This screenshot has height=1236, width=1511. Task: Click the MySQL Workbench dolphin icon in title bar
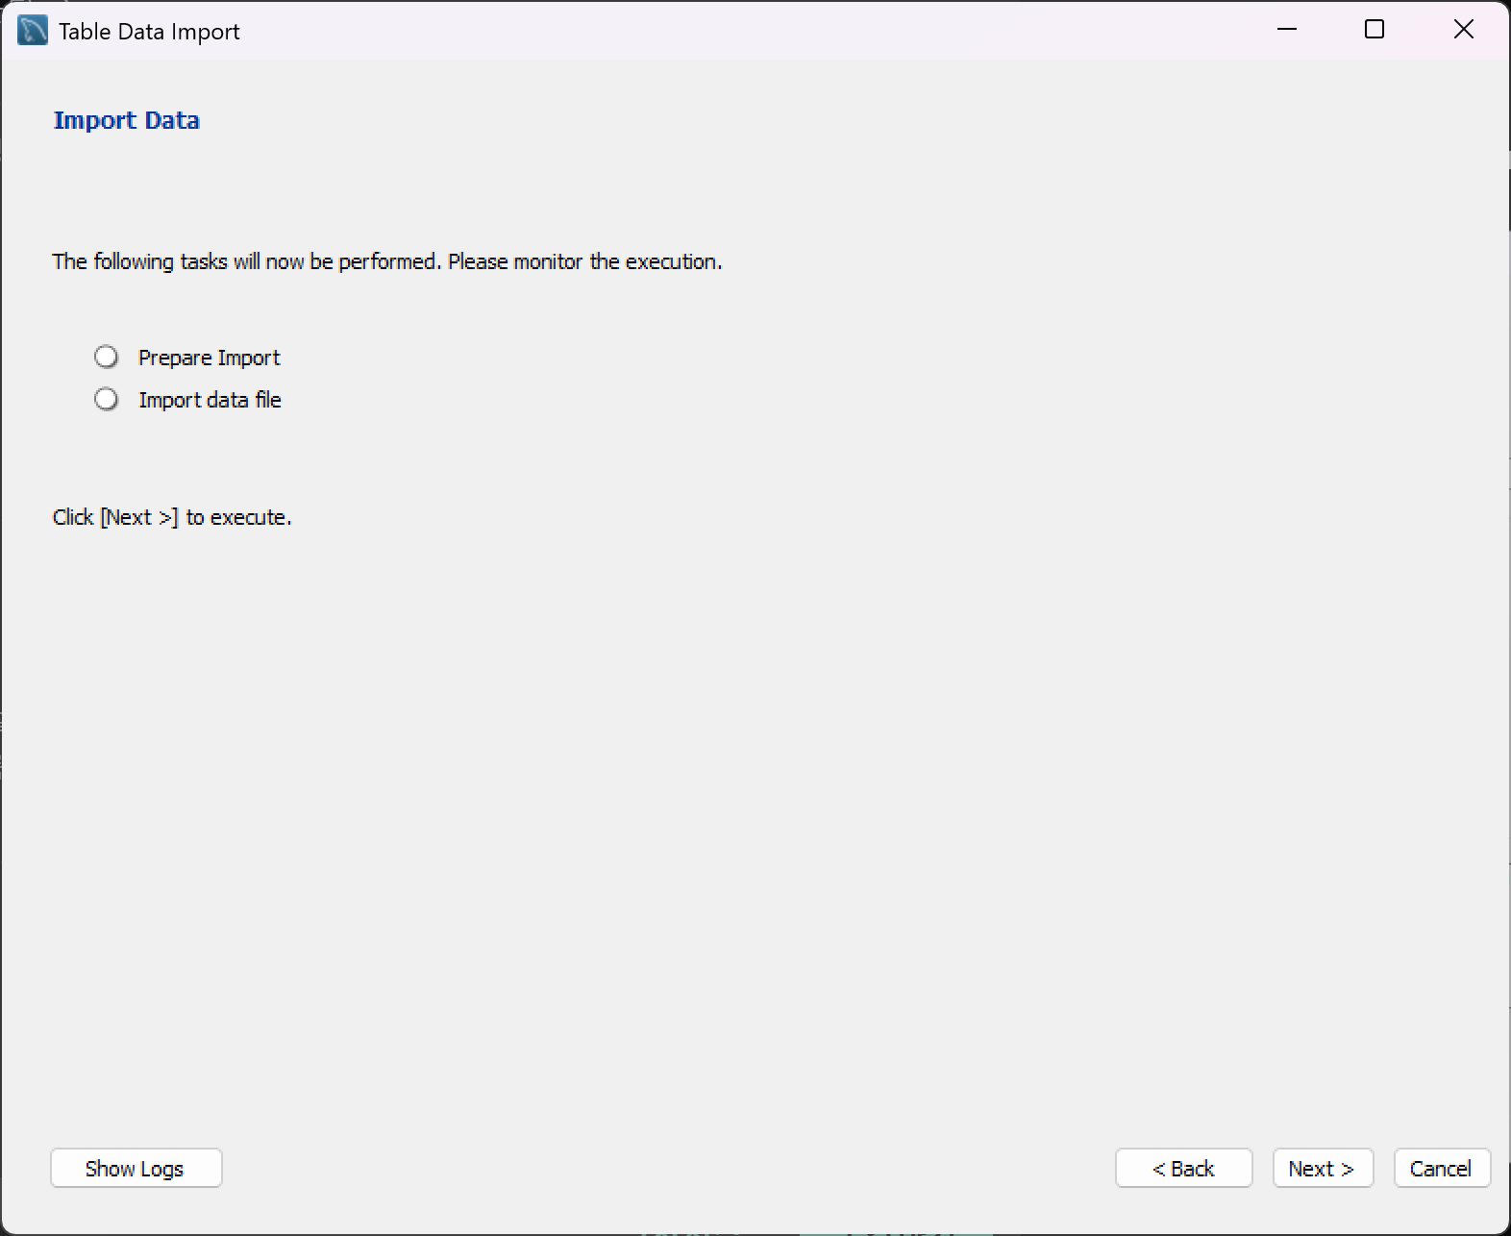(33, 31)
